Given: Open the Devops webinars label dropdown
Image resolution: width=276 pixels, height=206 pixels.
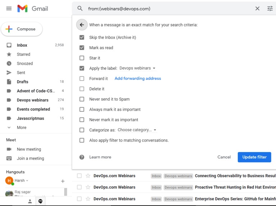Looking at the screenshot, I should tap(137, 68).
